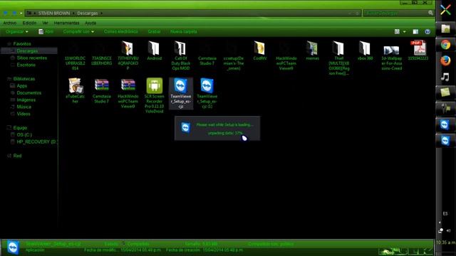Open the Vídeos library
This screenshot has height=256, width=456.
(24, 114)
